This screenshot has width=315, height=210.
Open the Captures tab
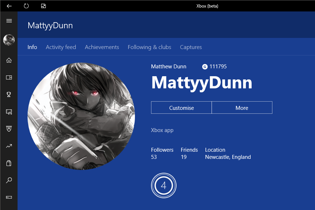[x=191, y=47]
